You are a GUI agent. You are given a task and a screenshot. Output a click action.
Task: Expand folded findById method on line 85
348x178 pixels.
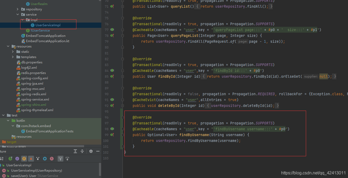pyautogui.click(x=123, y=76)
